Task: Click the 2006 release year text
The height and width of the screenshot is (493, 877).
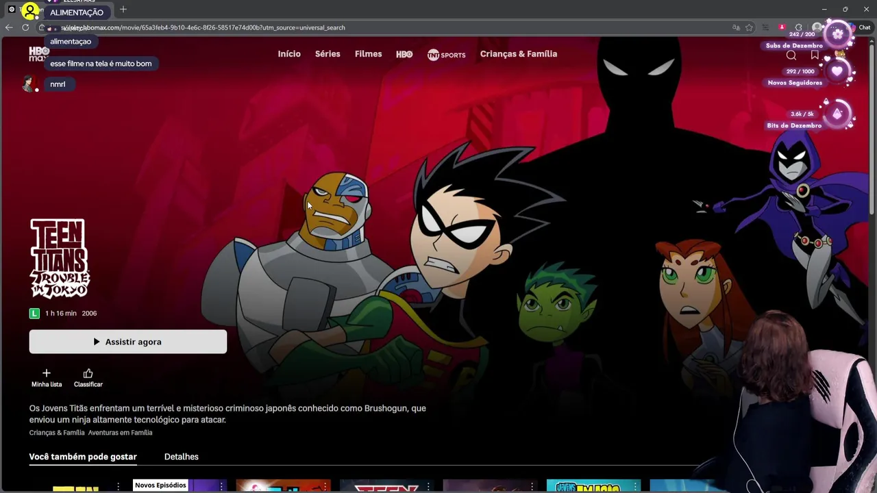Action: [x=89, y=313]
